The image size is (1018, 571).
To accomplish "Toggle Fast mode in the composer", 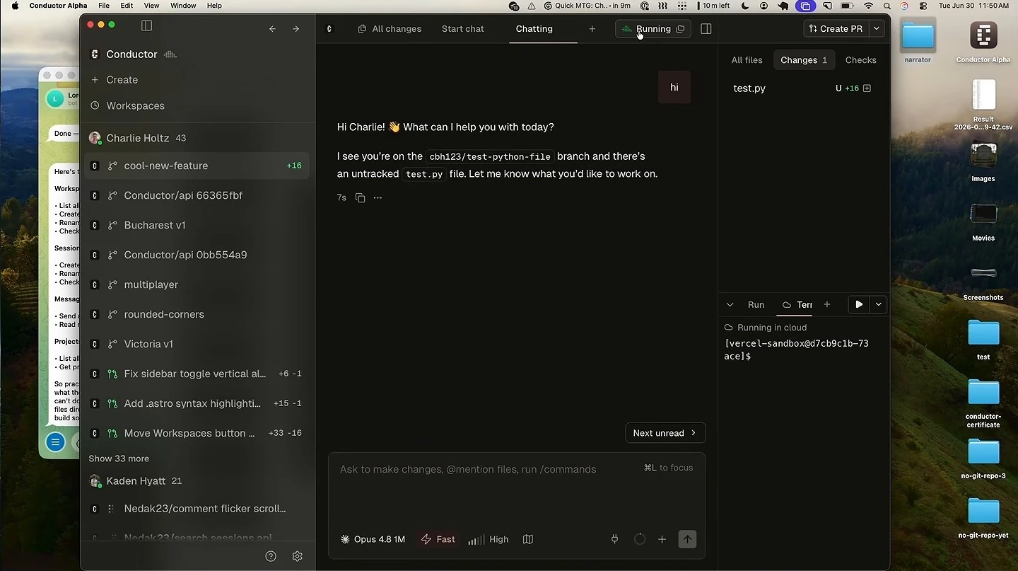I will coord(438,539).
